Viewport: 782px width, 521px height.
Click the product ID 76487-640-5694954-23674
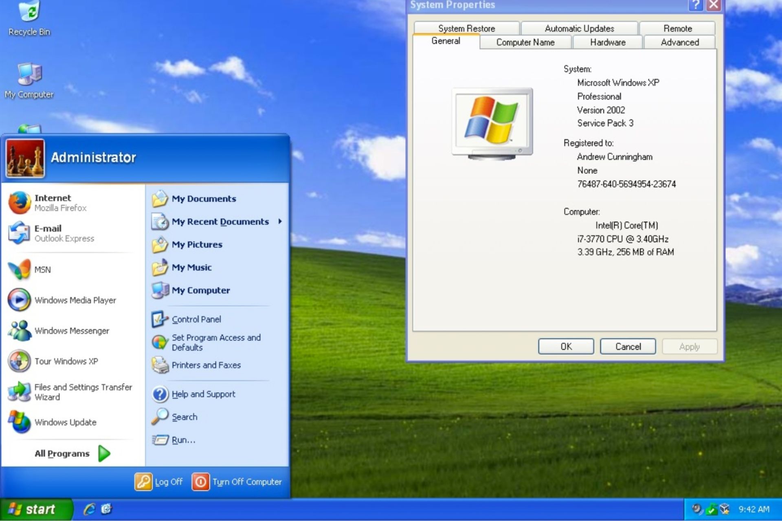[626, 184]
